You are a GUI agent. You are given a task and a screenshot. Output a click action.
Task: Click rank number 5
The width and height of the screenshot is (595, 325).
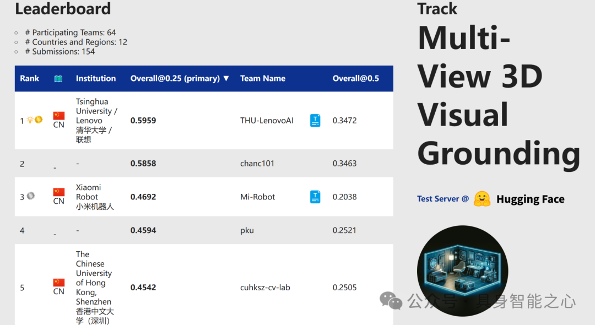pos(22,288)
